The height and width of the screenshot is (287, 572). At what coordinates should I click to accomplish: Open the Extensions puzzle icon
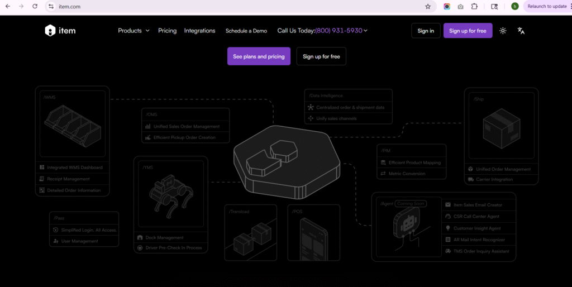474,6
